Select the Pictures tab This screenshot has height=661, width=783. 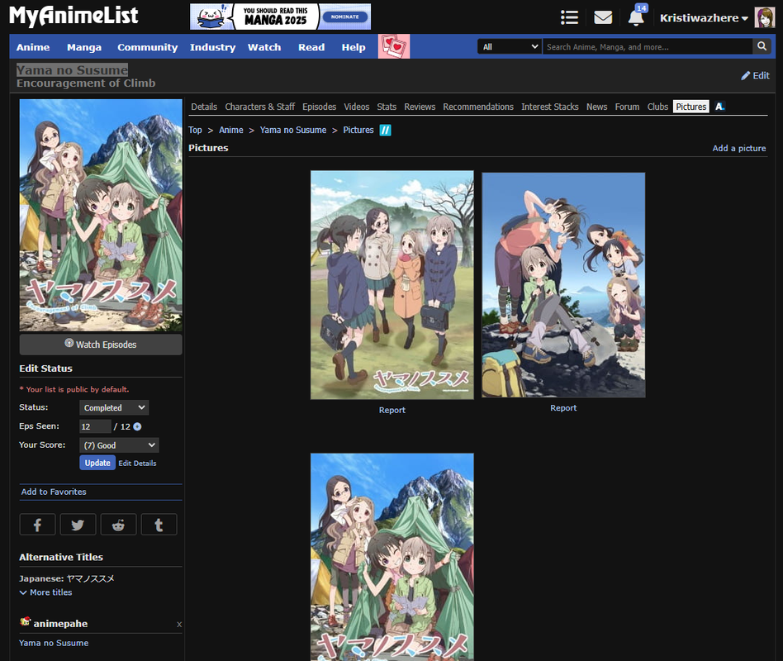[691, 107]
